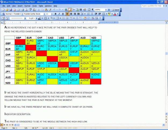Click the Decrease Indent icon
This screenshot has height=130, width=168.
click(x=96, y=14)
